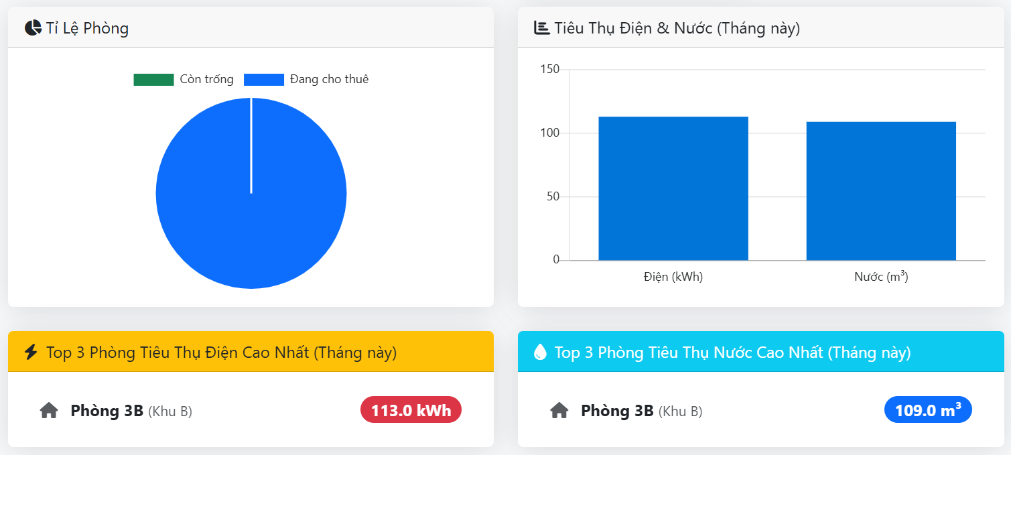Select Phòng 3B in top electricity list
Image resolution: width=1011 pixels, height=514 pixels.
tap(107, 411)
